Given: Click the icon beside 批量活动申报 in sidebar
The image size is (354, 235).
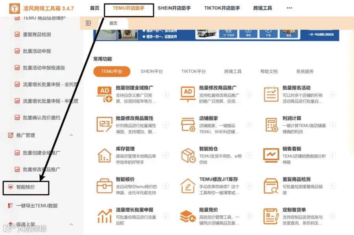Looking at the screenshot, I should coord(17,51).
